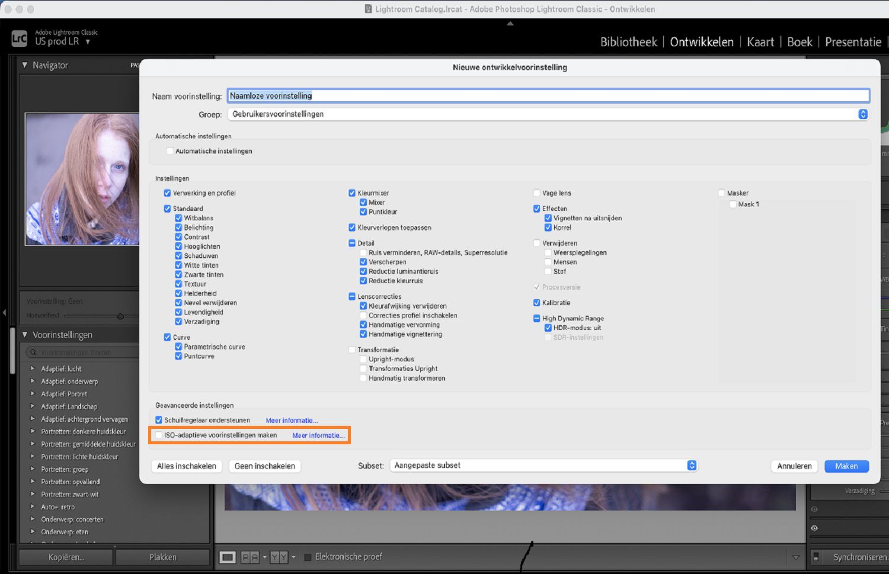Viewport: 889px width, 574px height.
Task: Collapse the Navigator panel triangle
Action: point(25,65)
